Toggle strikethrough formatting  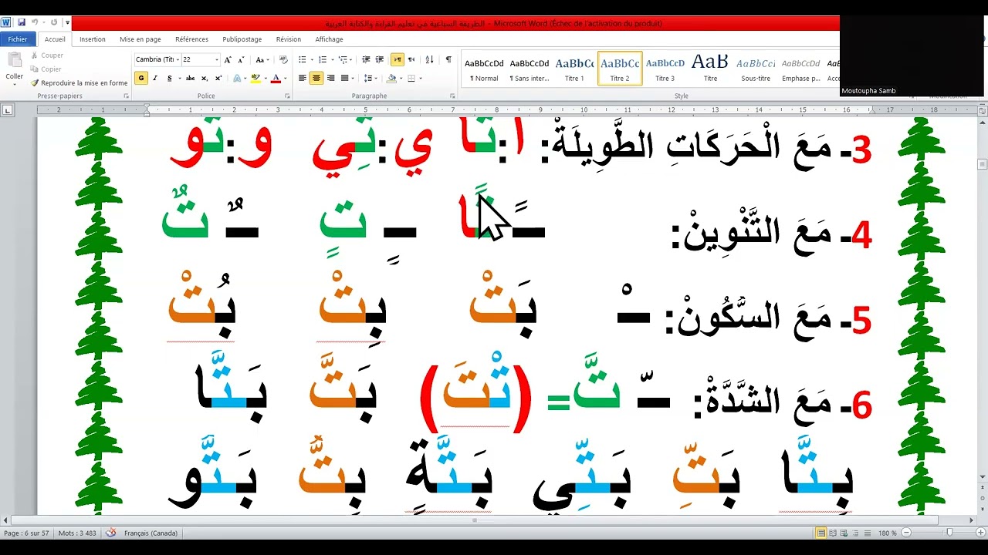[190, 78]
